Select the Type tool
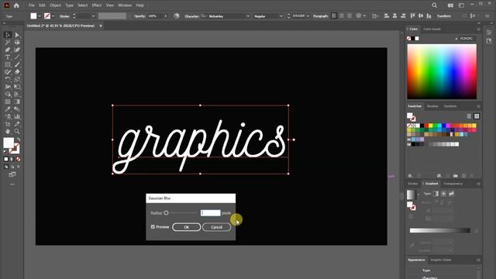This screenshot has width=496, height=279. [8, 57]
